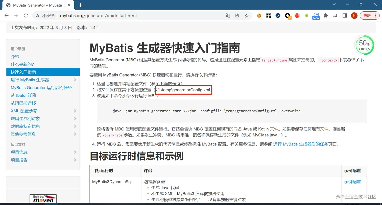Open 从 Ibator 迁移 in the sidebar

coord(23,95)
